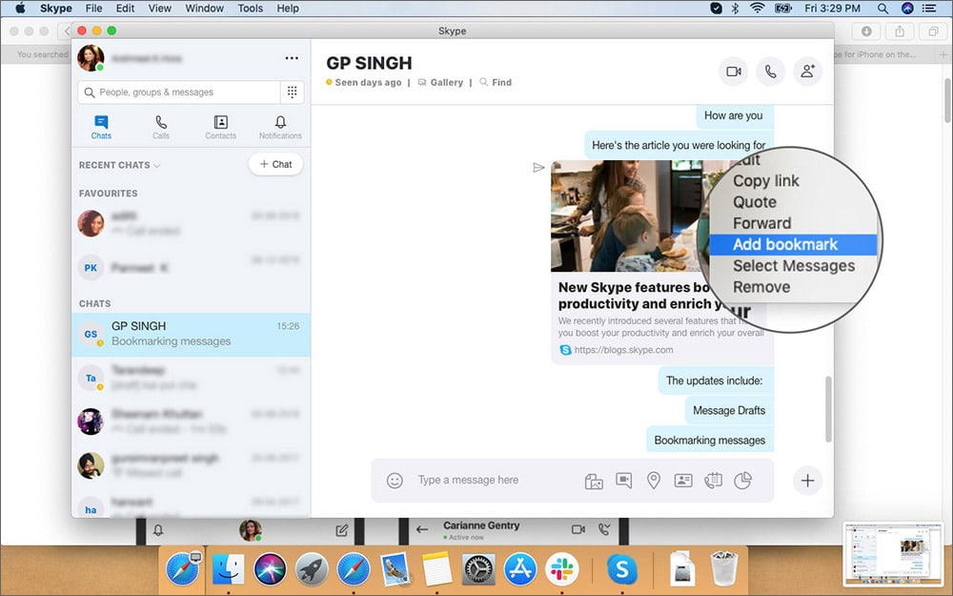Image resolution: width=953 pixels, height=596 pixels.
Task: Send a contact card
Action: point(683,481)
